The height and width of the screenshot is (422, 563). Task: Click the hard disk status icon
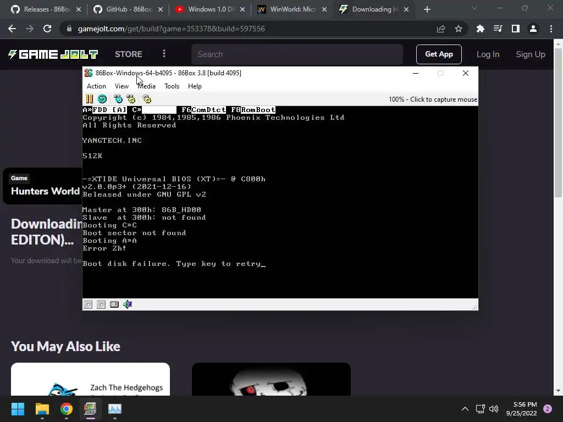click(114, 304)
